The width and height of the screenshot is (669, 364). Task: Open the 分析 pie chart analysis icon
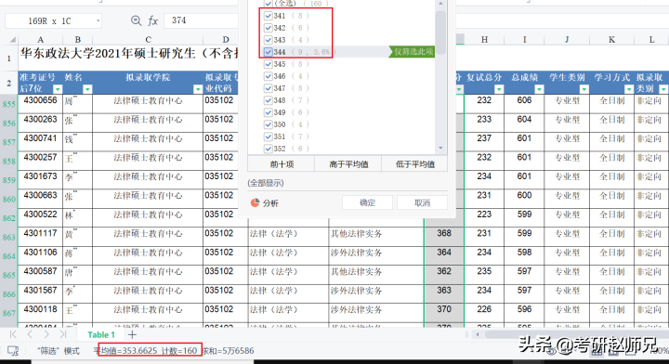pyautogui.click(x=255, y=202)
